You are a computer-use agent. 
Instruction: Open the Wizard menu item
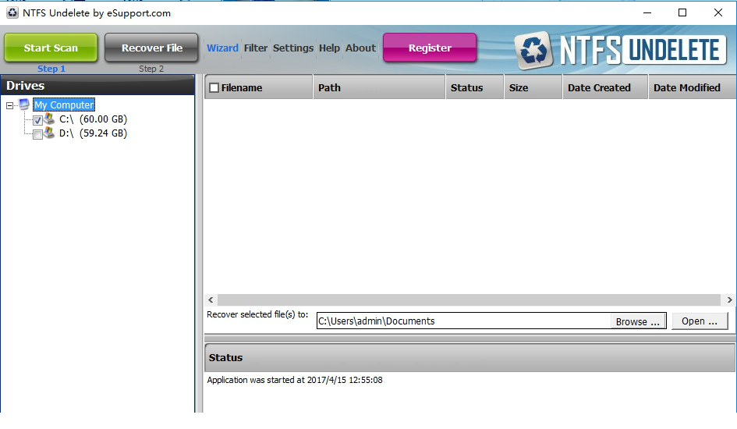click(x=222, y=48)
